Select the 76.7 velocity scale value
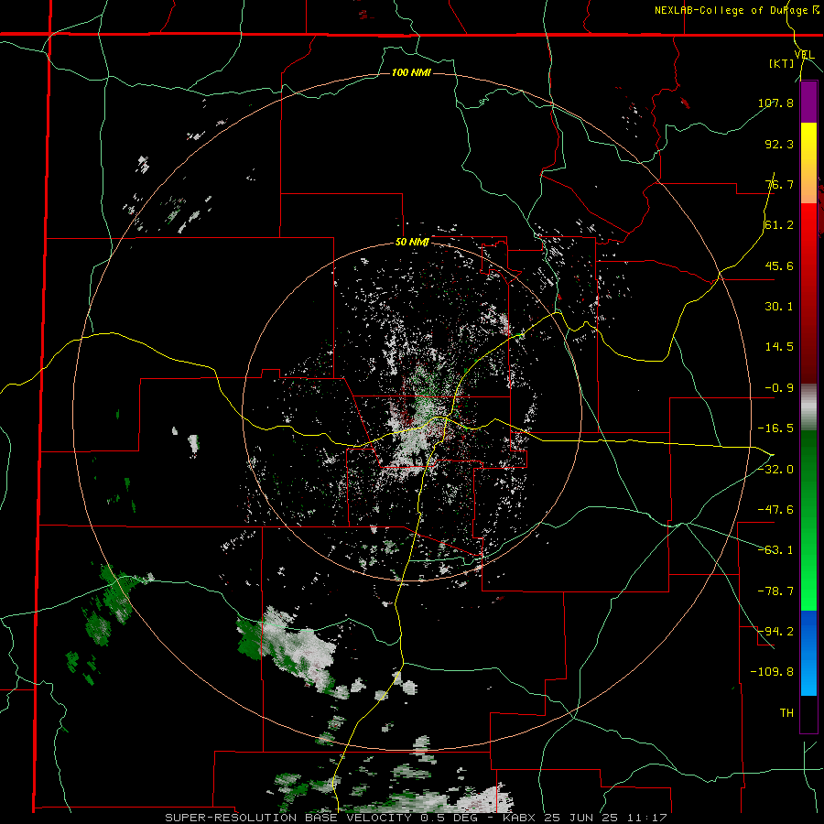The height and width of the screenshot is (824, 824). 779,184
